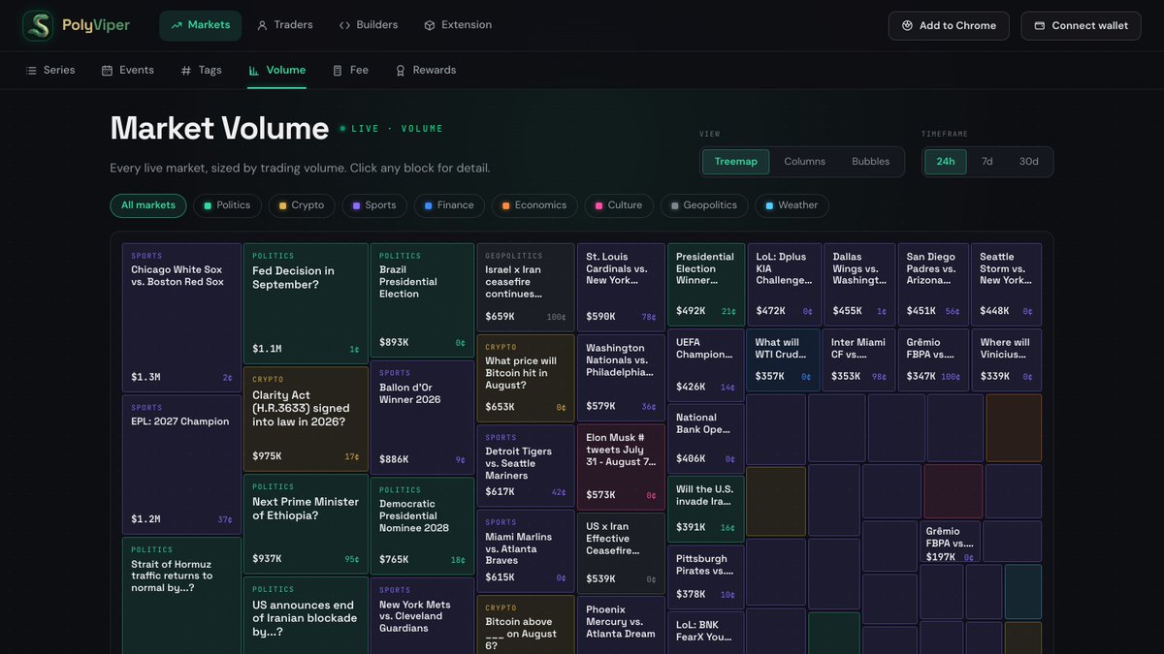
Task: Open the Markets section
Action: pos(200,25)
